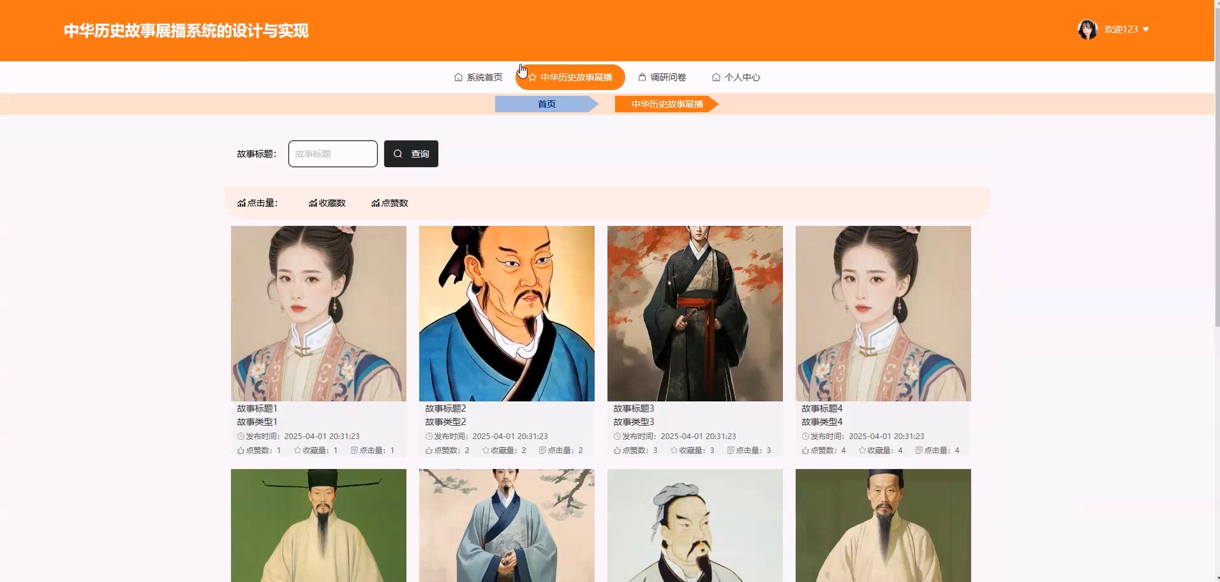The width and height of the screenshot is (1220, 582).
Task: Open 故事标题2 blue-robed man thumbnail
Action: click(x=506, y=314)
